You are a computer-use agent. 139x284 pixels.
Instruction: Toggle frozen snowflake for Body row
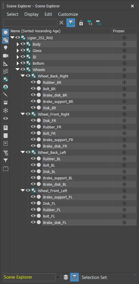point(124,44)
